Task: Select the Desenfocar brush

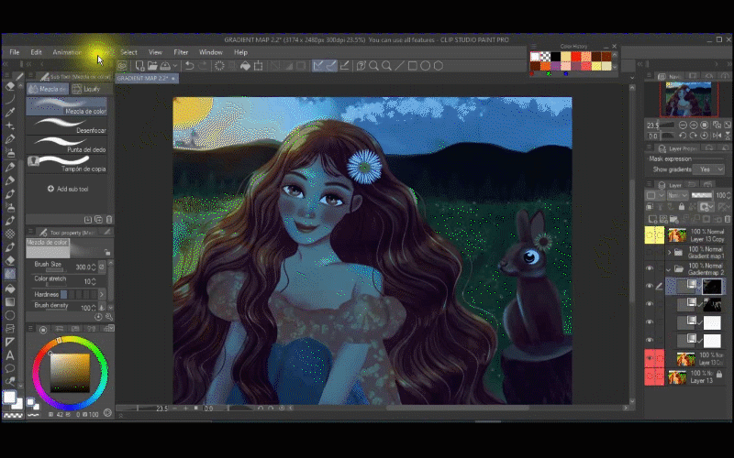Action: click(69, 127)
